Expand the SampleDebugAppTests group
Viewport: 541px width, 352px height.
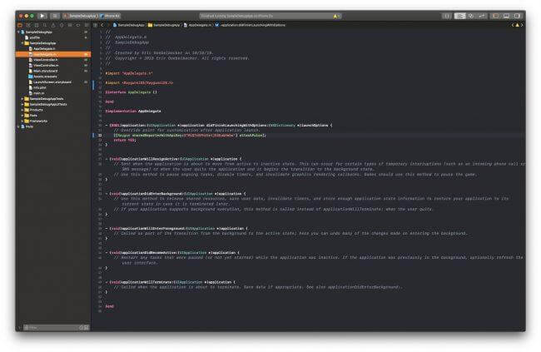click(x=22, y=99)
